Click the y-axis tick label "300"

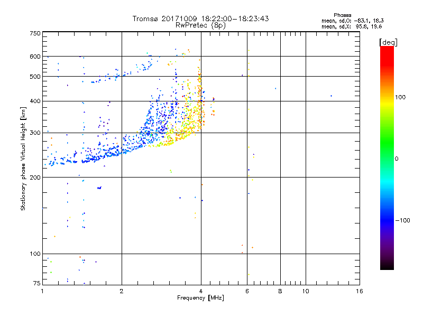click(x=35, y=133)
